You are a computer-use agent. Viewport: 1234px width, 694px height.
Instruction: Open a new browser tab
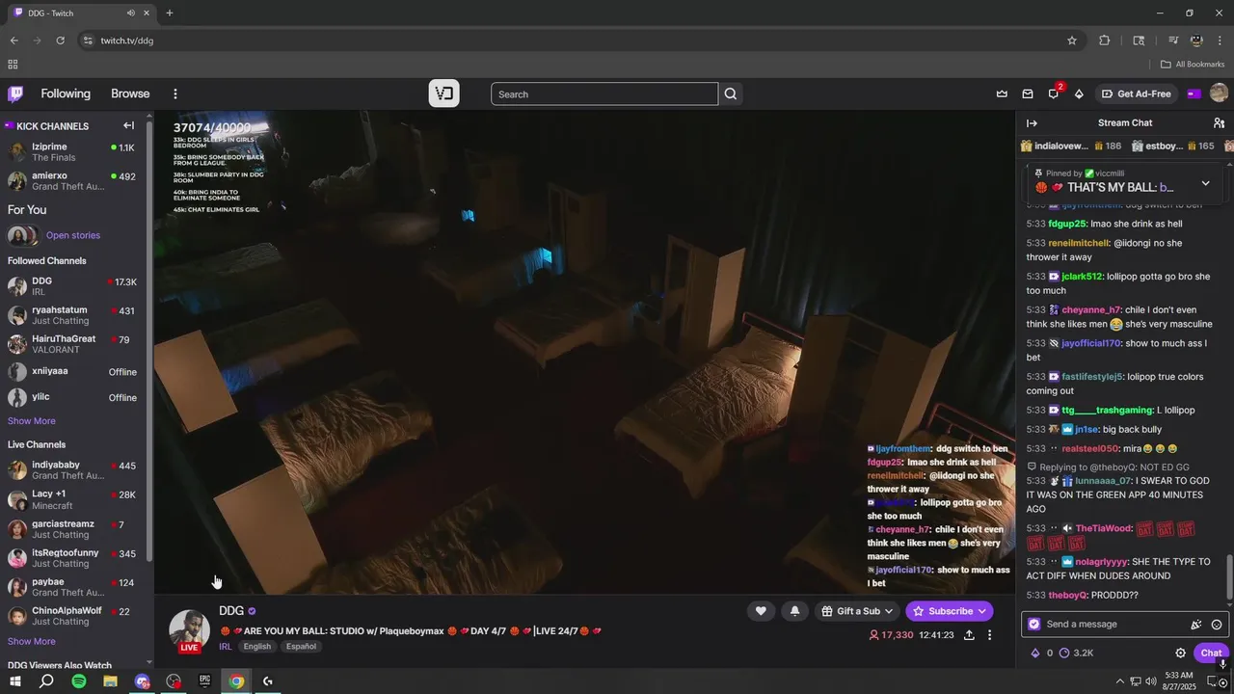click(170, 13)
